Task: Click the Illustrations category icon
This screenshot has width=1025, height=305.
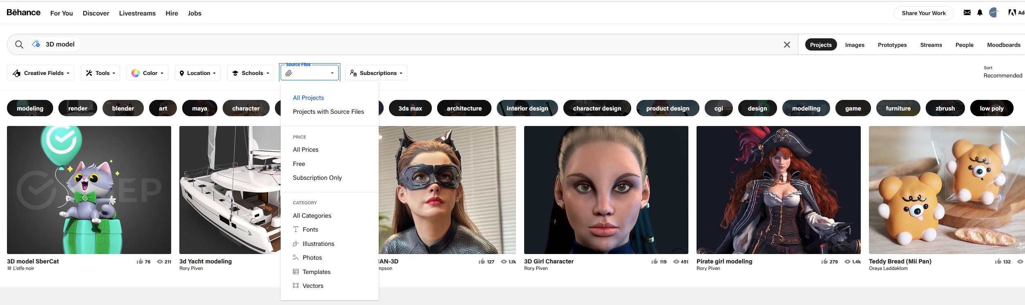Action: pos(296,244)
